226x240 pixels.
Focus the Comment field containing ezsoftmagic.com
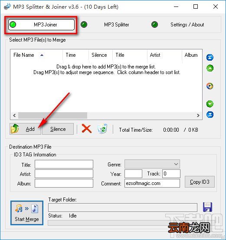152,183
